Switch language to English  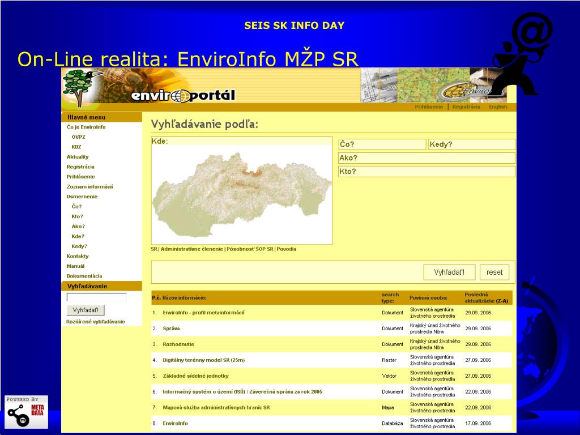pos(498,107)
